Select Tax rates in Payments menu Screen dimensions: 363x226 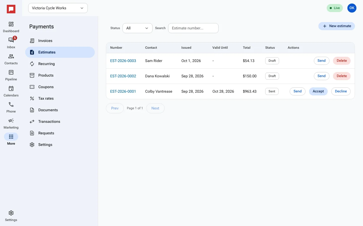point(60,98)
